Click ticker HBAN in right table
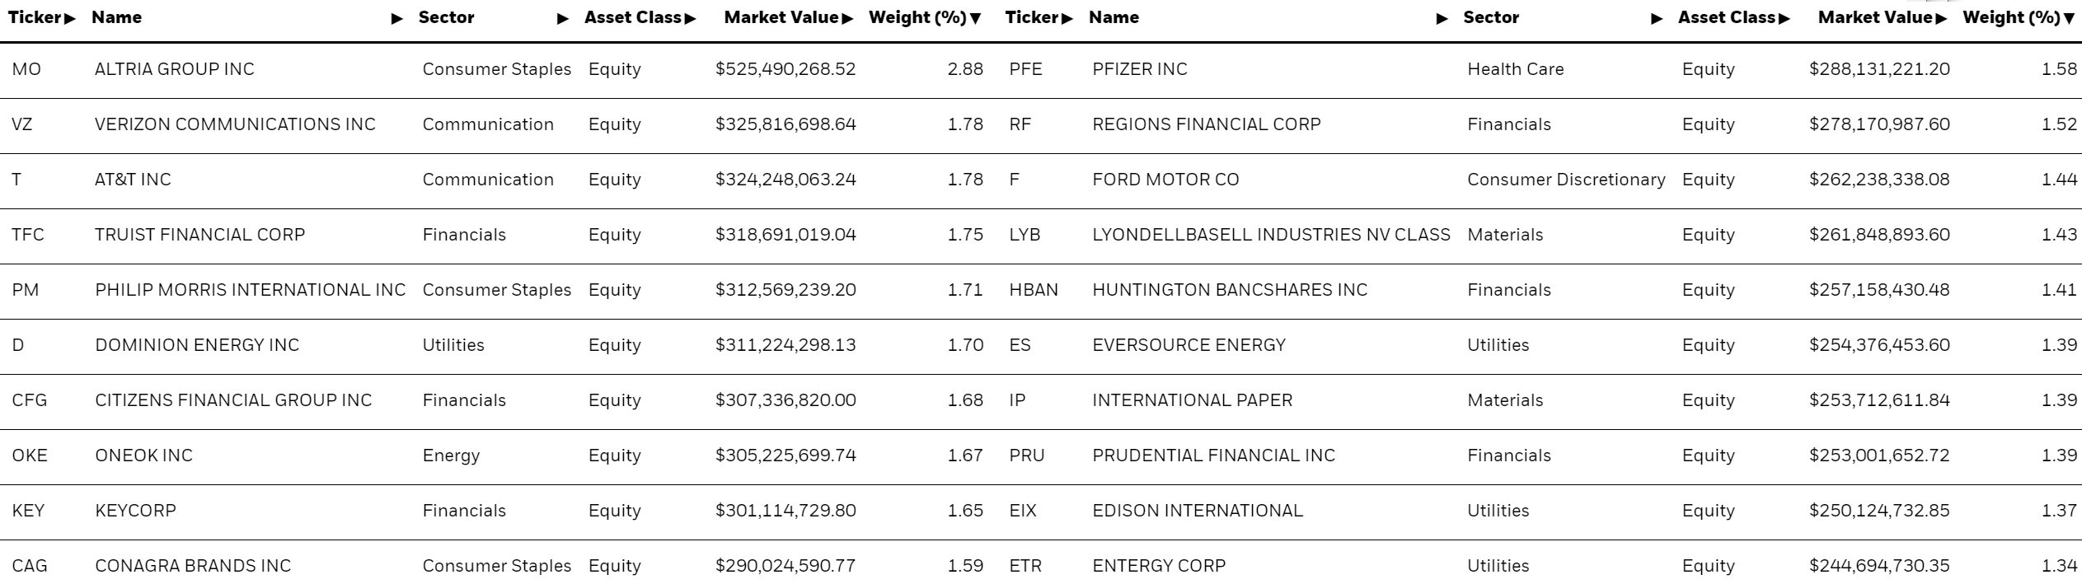This screenshot has width=2082, height=584. [1034, 290]
